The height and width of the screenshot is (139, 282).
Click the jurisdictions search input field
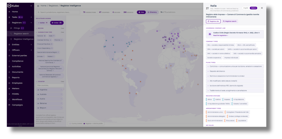[58, 12]
